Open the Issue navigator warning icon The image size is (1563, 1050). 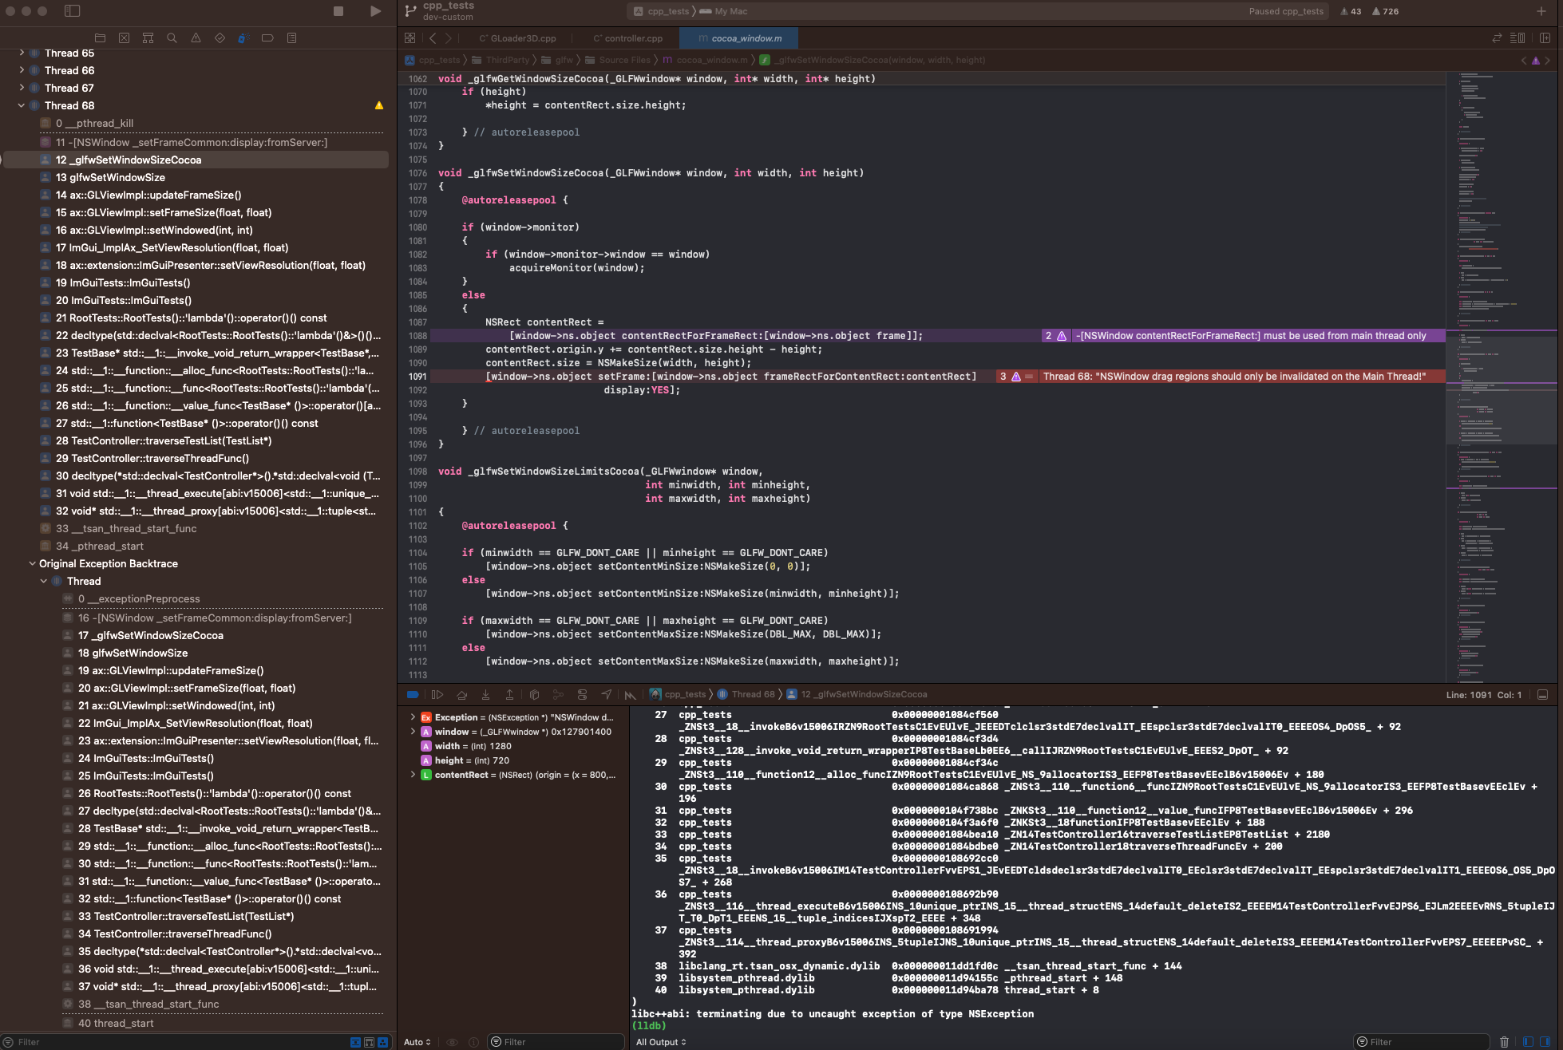click(196, 37)
